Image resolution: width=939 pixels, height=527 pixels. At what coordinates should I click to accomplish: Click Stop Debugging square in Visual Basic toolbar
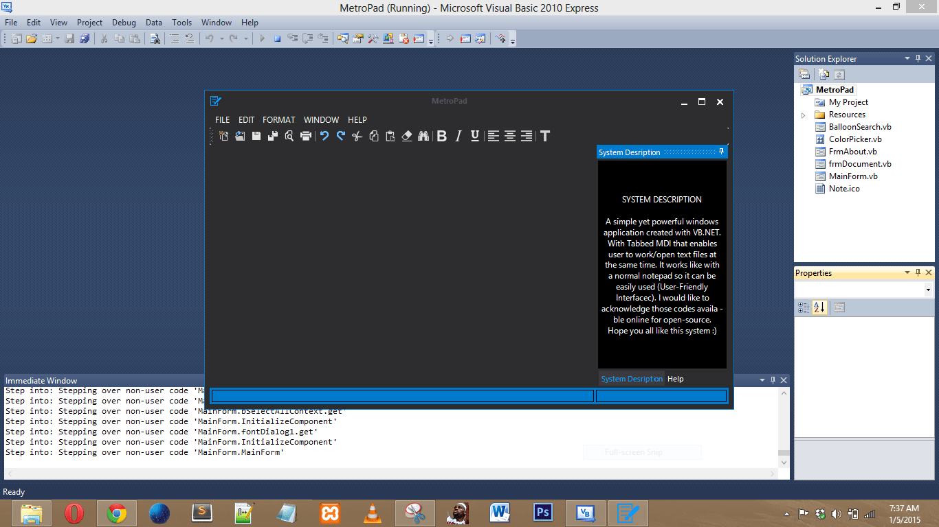[278, 39]
